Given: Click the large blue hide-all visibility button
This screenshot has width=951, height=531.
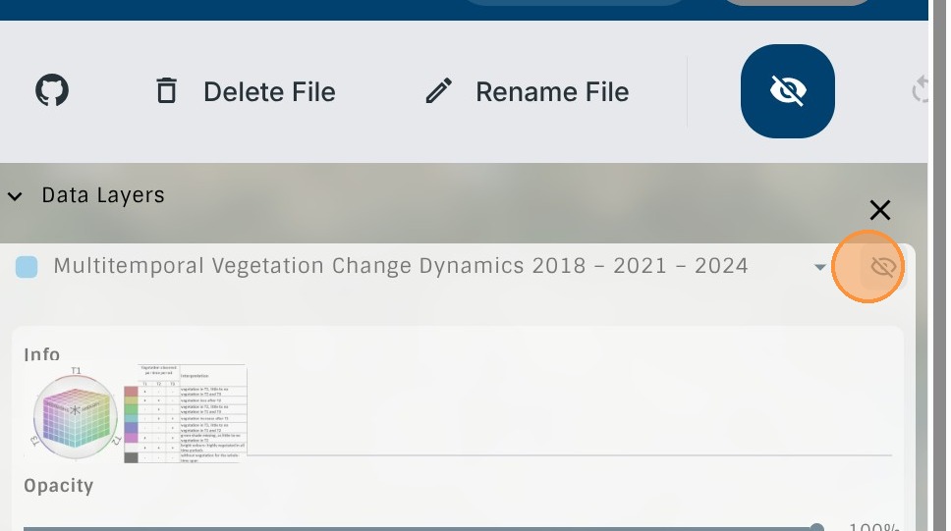Looking at the screenshot, I should [x=787, y=91].
